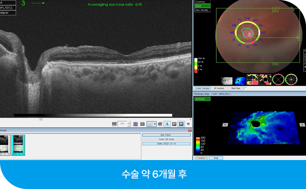Click the 3D flattened scan icon
Viewport: 306px width, 189px height.
point(160,124)
